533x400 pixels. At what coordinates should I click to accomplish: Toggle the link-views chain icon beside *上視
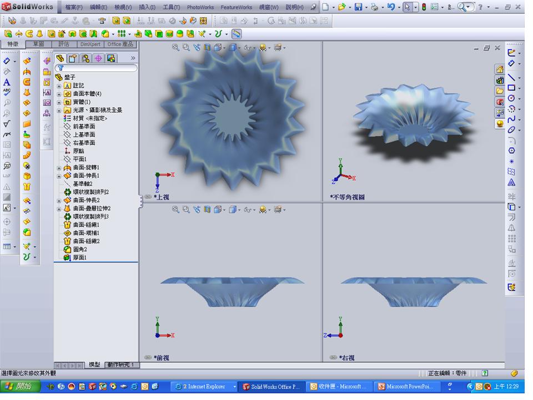click(148, 197)
